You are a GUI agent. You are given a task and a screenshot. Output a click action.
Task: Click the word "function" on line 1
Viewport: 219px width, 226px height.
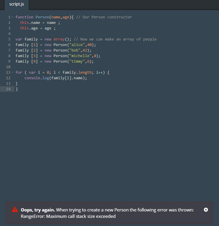tap(24, 17)
